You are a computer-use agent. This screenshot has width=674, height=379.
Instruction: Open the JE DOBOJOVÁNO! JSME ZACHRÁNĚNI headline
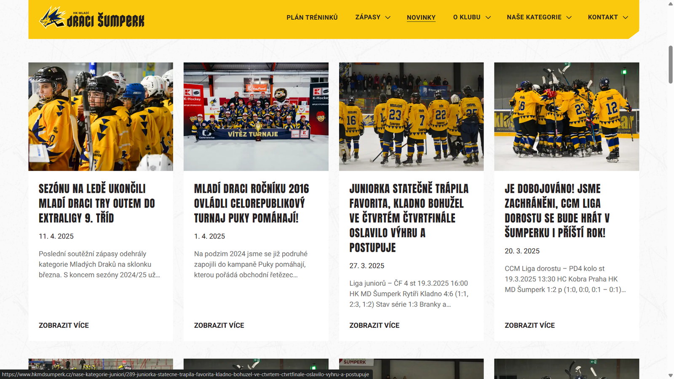click(x=556, y=211)
